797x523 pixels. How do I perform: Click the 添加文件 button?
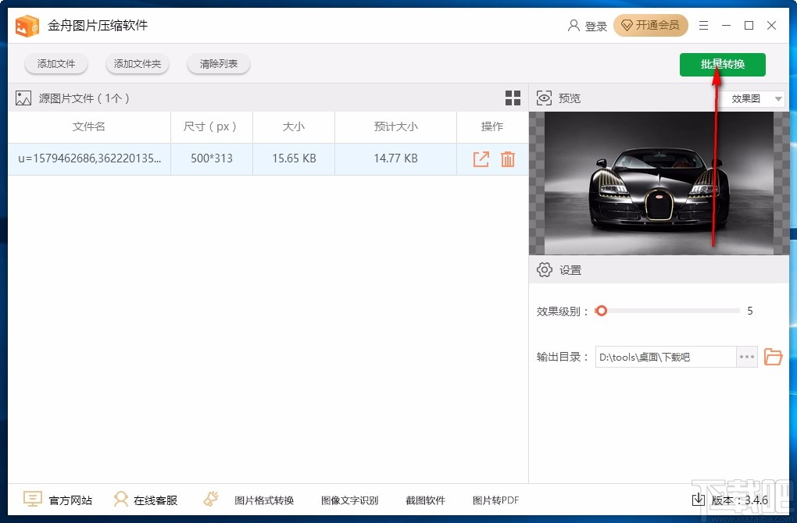(55, 64)
